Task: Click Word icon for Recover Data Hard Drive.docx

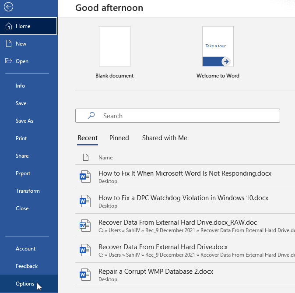Action: point(85,250)
